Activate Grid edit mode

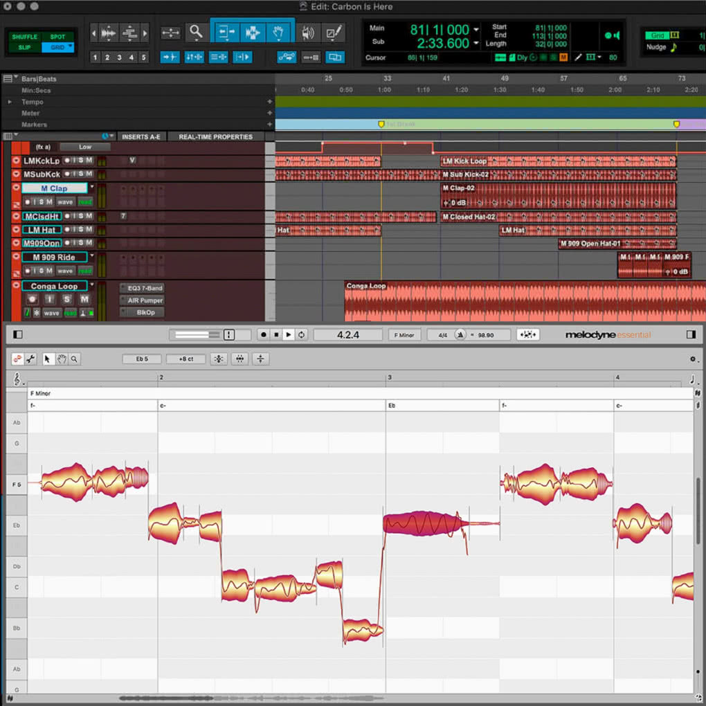click(57, 47)
